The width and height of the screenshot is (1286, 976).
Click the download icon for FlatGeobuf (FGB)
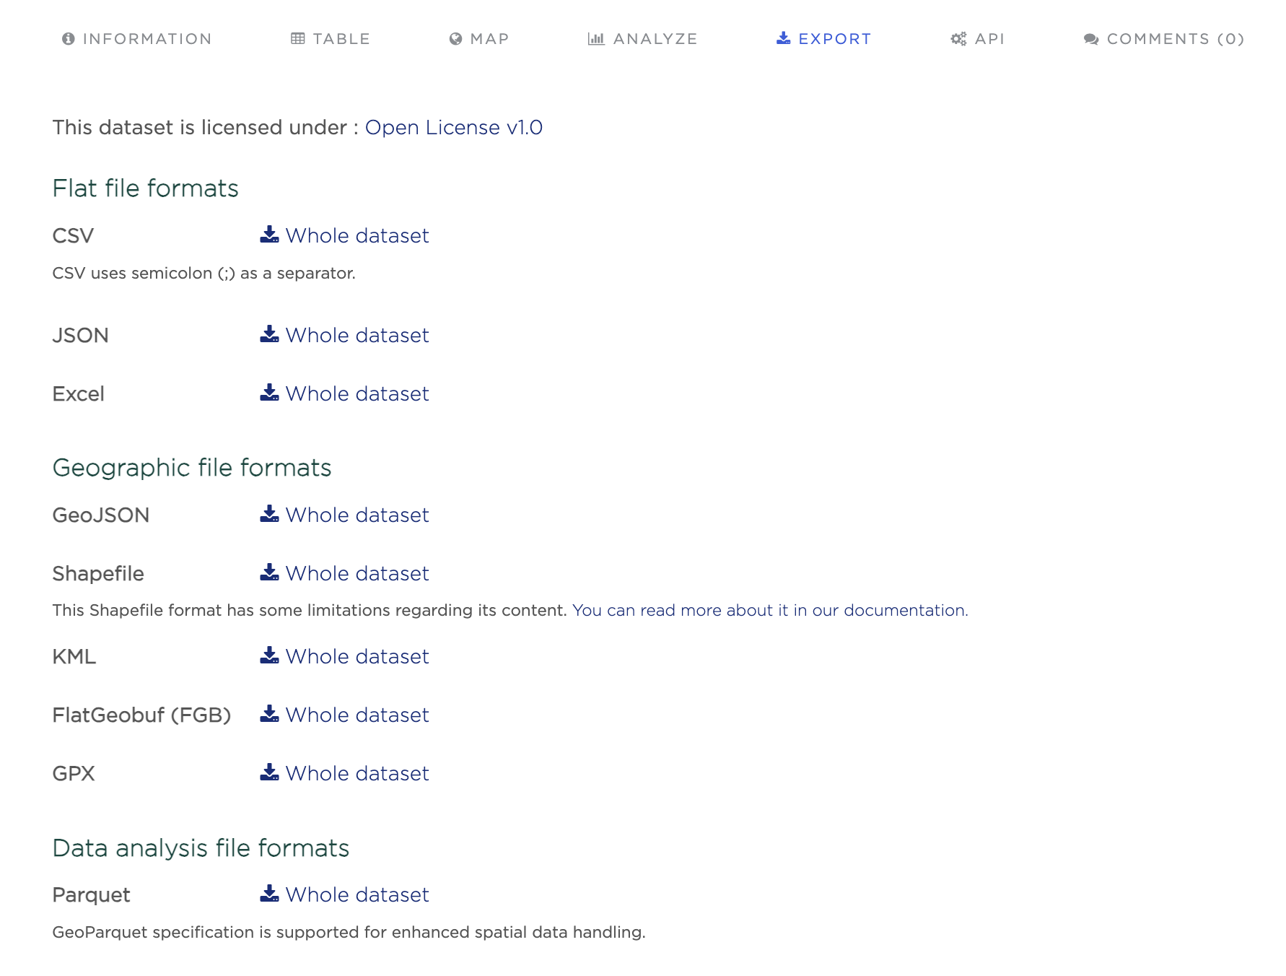point(269,714)
